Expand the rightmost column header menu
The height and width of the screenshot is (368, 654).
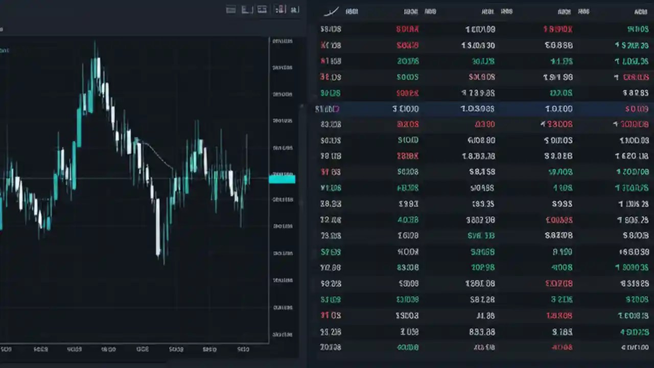[x=640, y=11]
